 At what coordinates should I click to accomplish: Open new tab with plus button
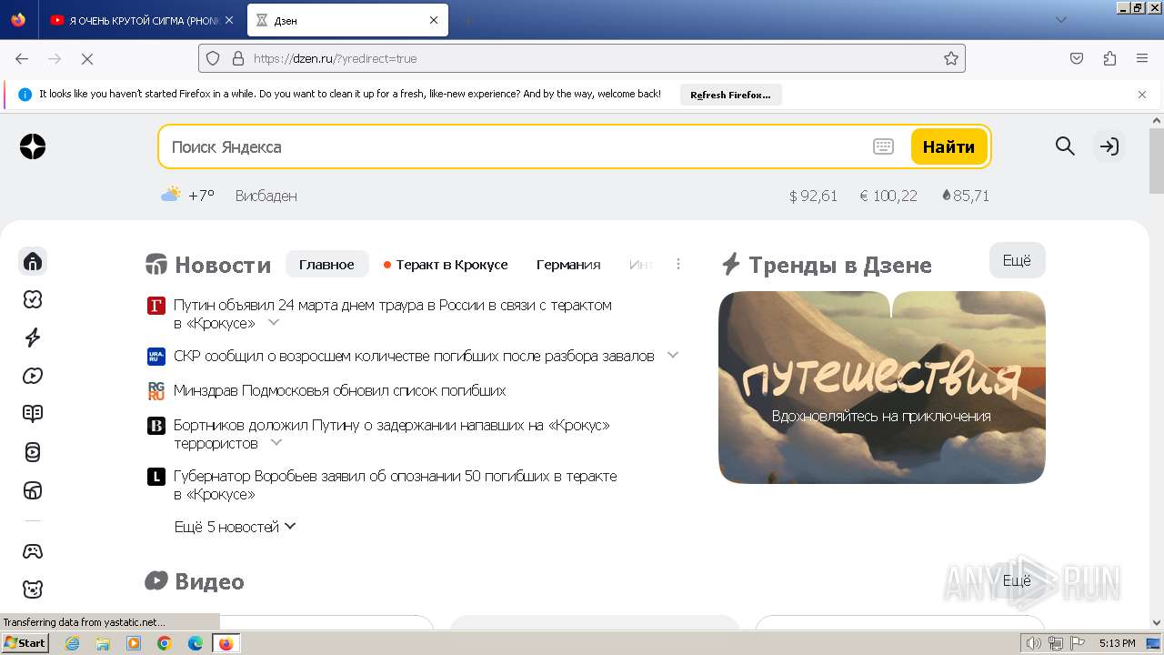(467, 20)
